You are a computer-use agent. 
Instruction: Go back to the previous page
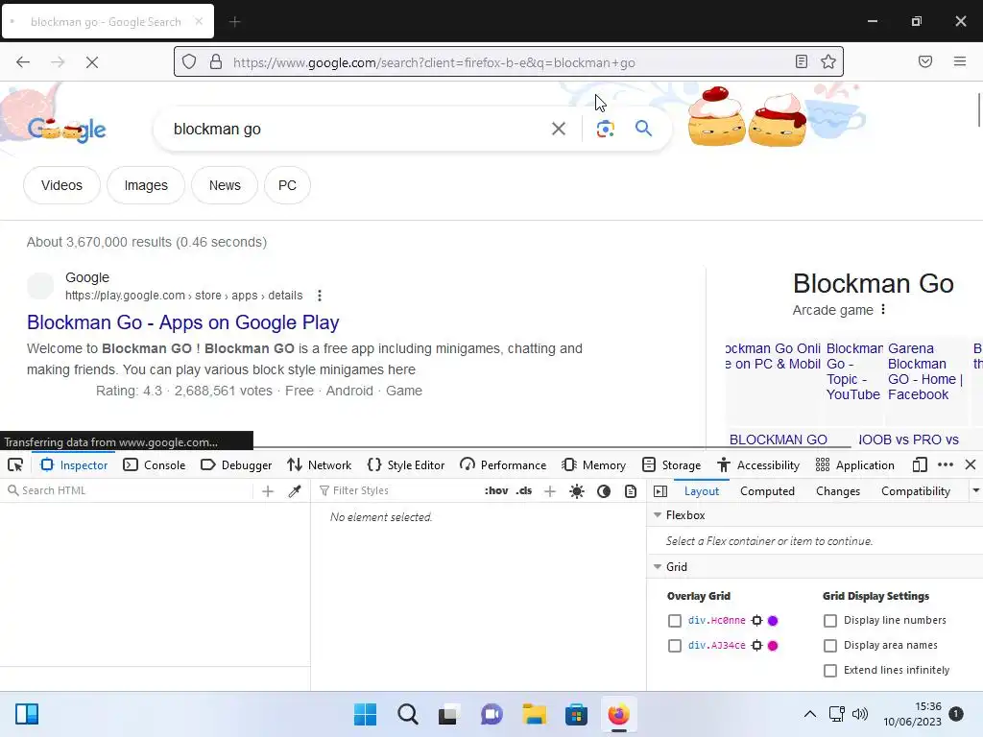click(x=23, y=62)
